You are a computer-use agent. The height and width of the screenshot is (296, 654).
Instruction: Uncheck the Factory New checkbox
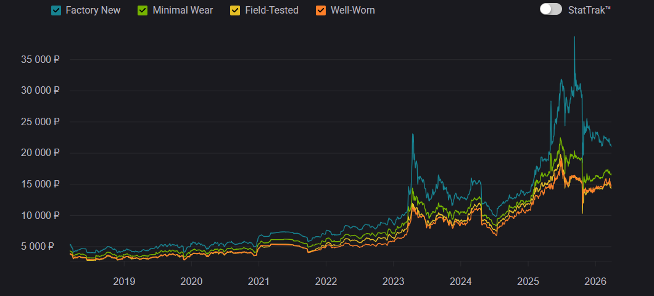[56, 10]
